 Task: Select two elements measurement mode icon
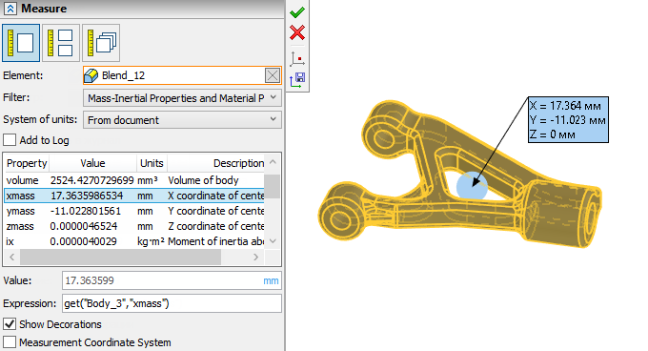(61, 43)
